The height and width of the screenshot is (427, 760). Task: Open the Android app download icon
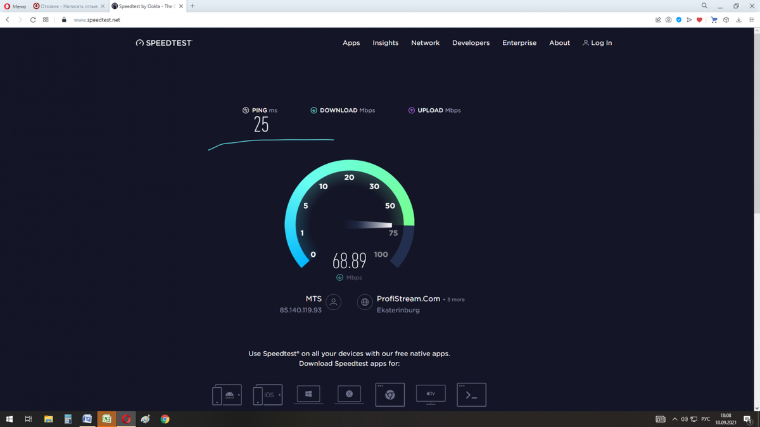point(227,395)
